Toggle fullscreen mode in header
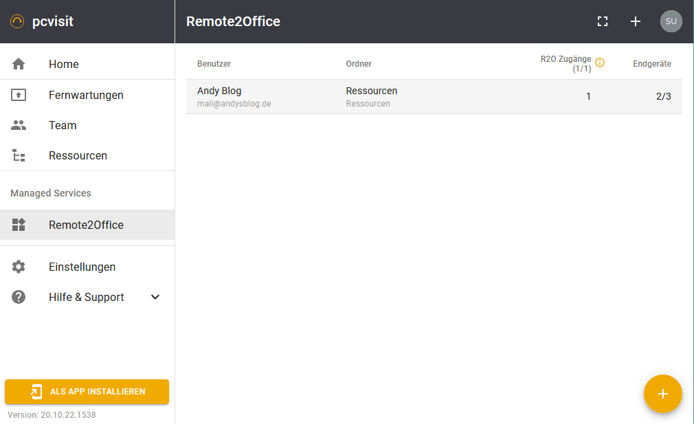Image resolution: width=694 pixels, height=424 pixels. [603, 21]
